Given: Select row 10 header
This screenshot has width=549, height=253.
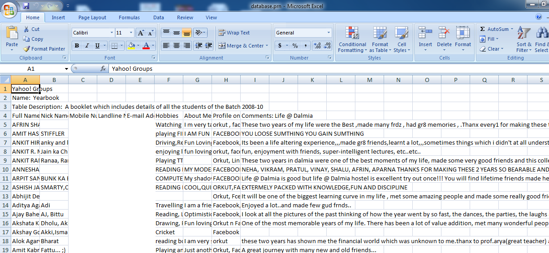Looking at the screenshot, I should click(x=5, y=169).
